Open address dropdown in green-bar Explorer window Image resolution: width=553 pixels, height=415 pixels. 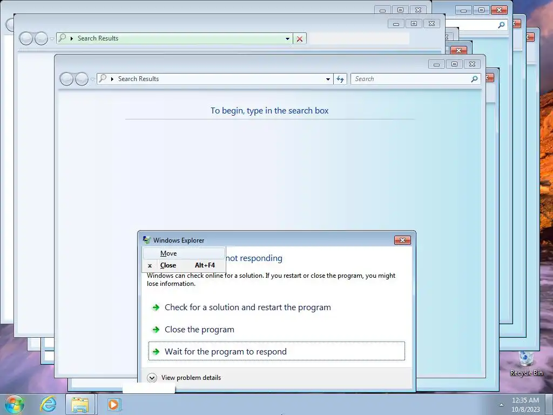(287, 38)
